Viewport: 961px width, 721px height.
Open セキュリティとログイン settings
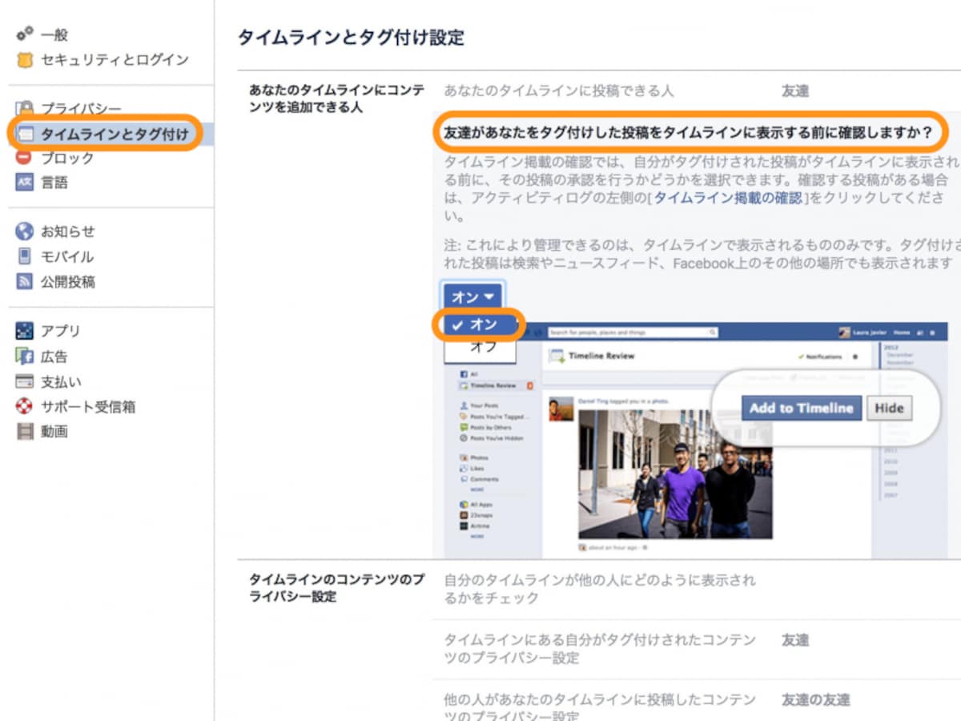point(115,59)
